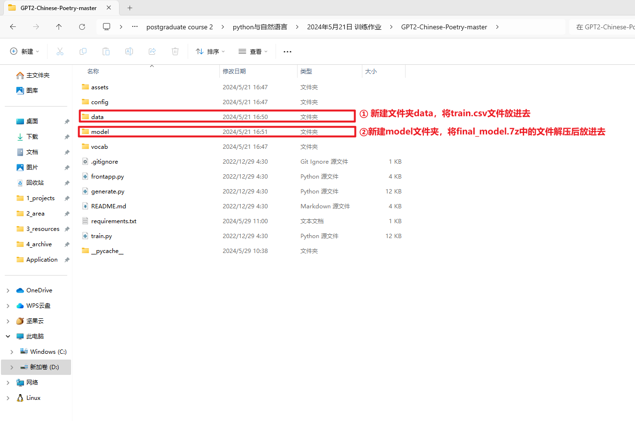Open the 排序 sort dropdown
This screenshot has width=635, height=421.
point(210,51)
